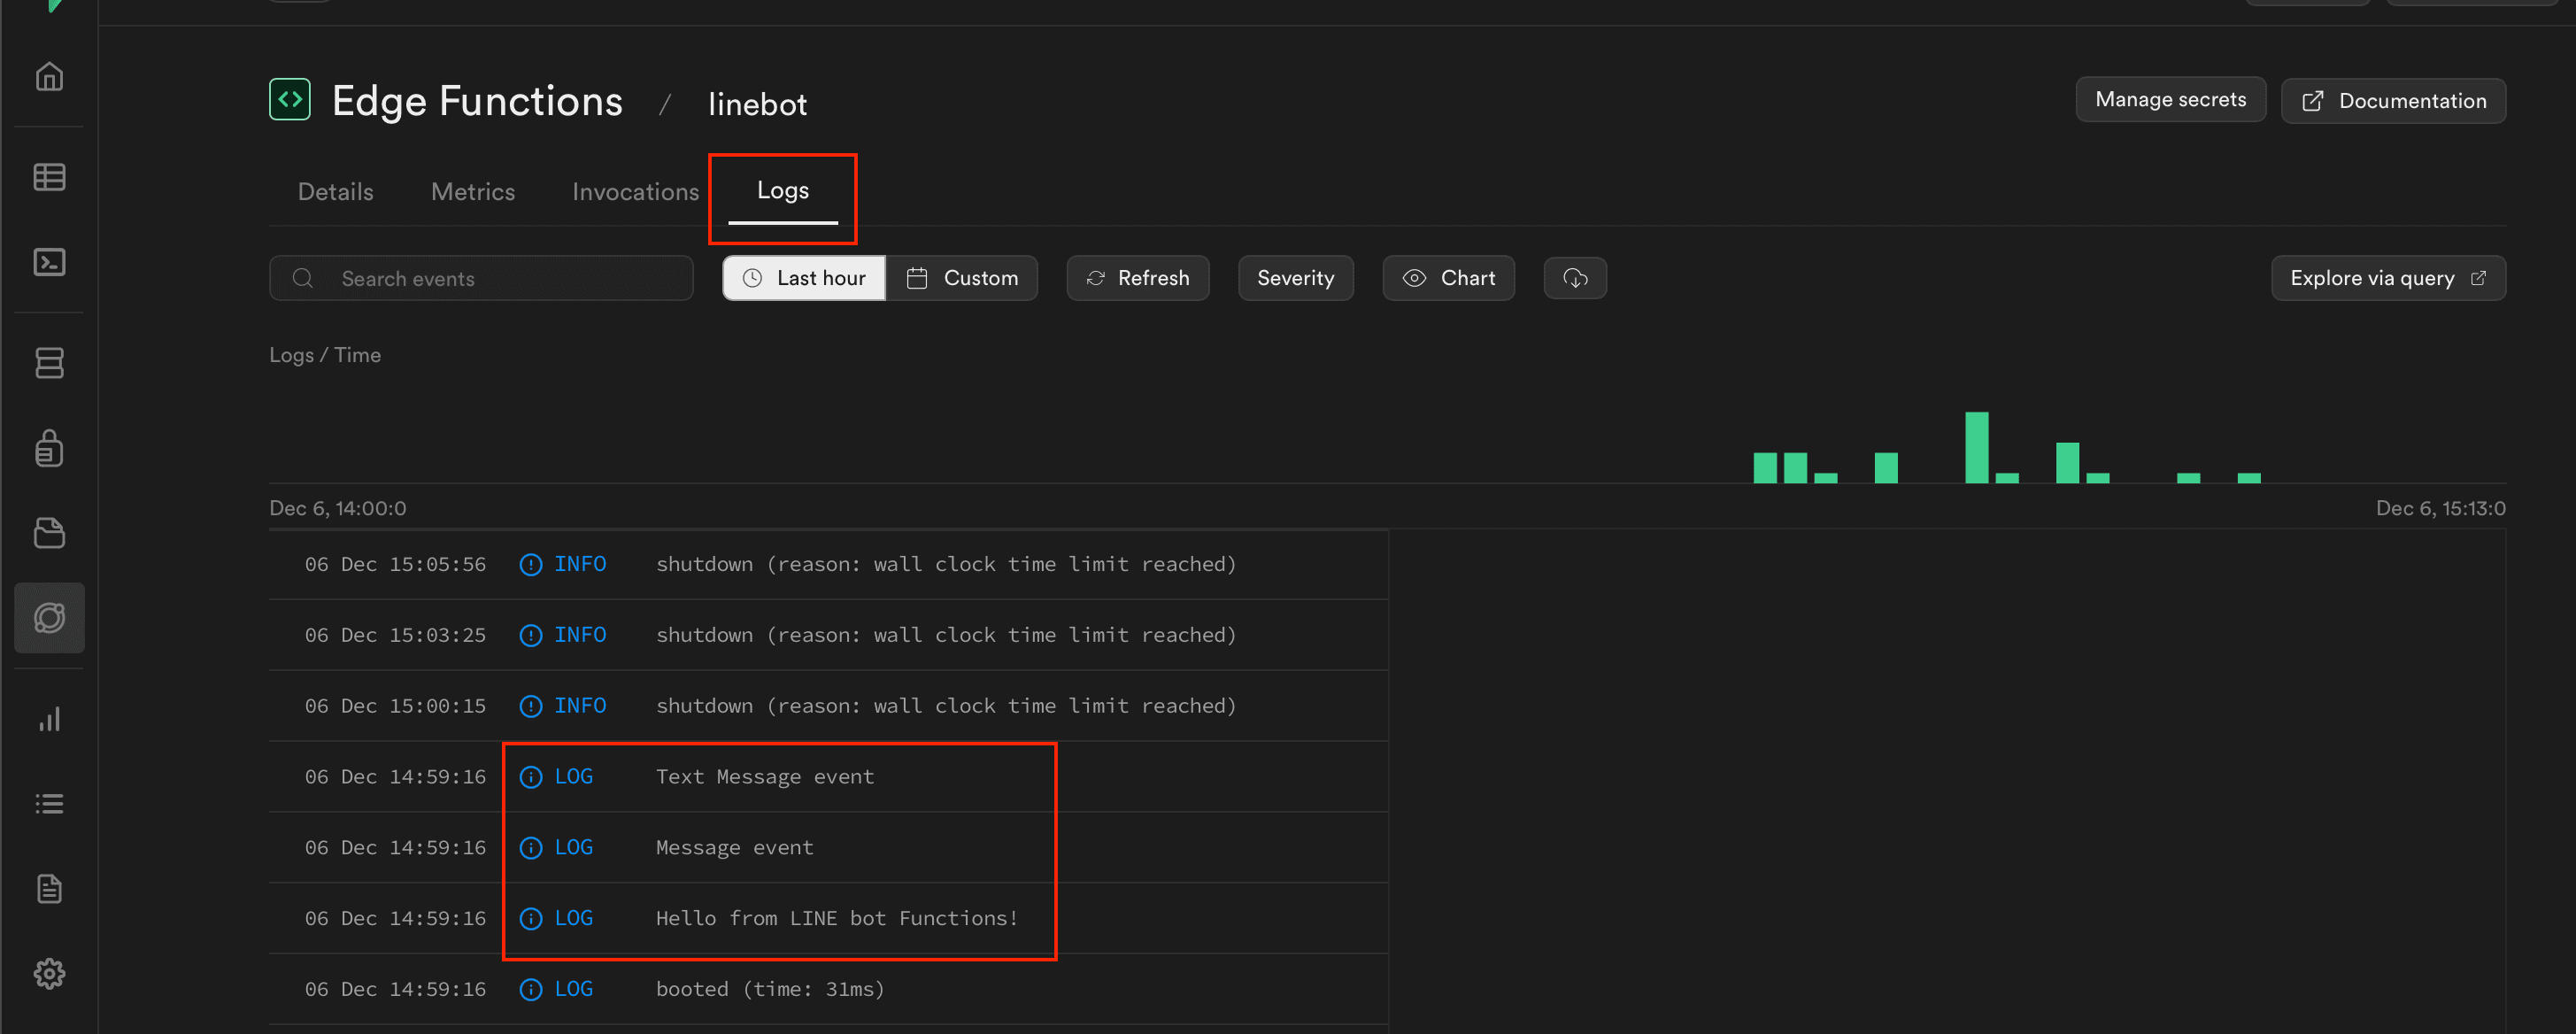The image size is (2576, 1034).
Task: Open the 15:05:56 shutdown log row
Action: (828, 565)
